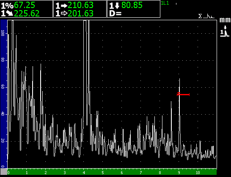Click the depth reading 80.85

(x=132, y=5)
